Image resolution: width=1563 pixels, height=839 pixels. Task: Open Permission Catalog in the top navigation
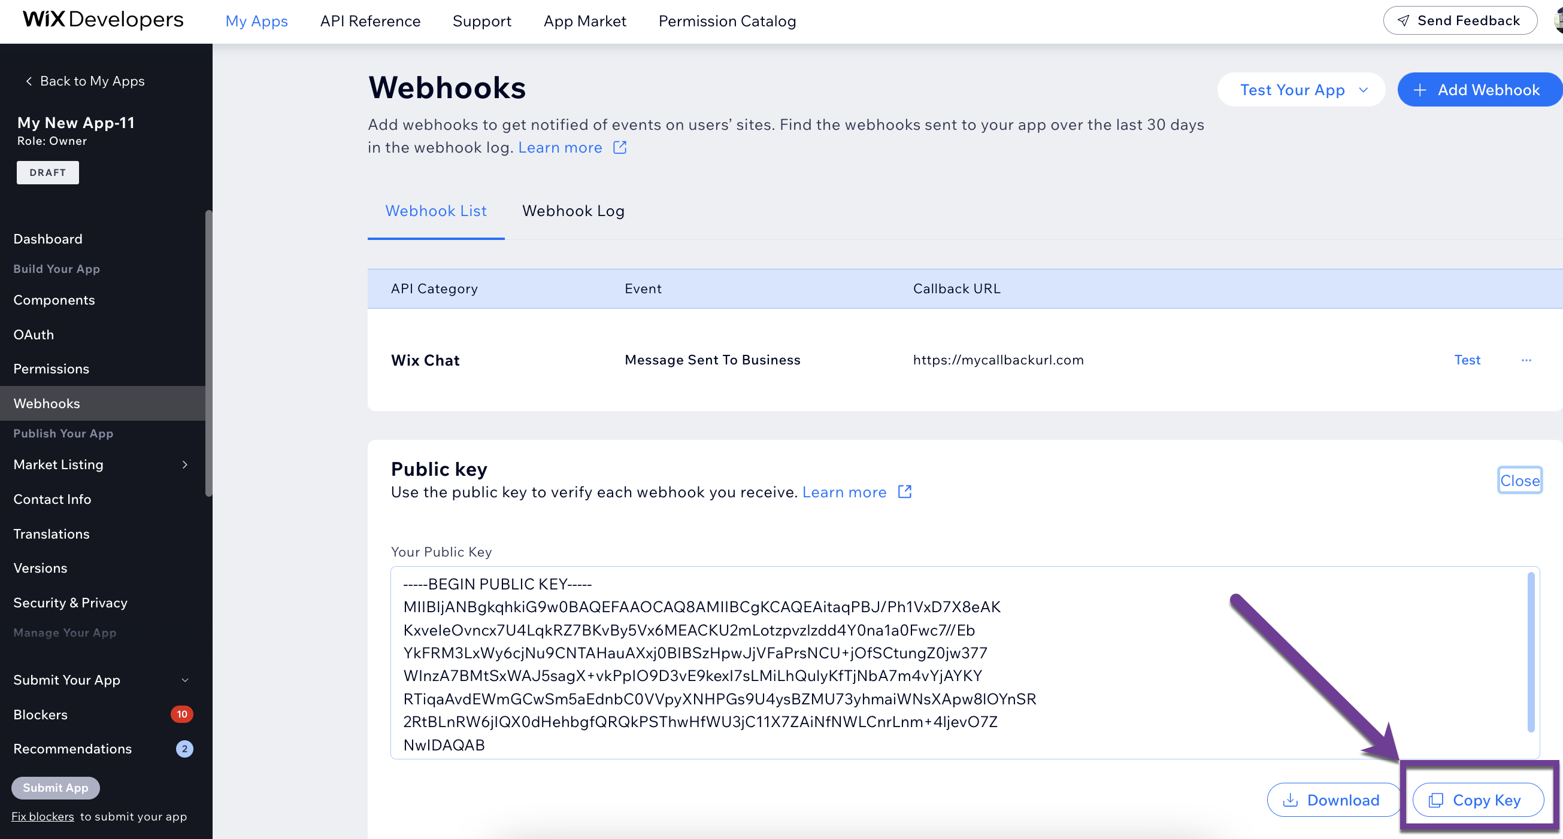pyautogui.click(x=727, y=21)
